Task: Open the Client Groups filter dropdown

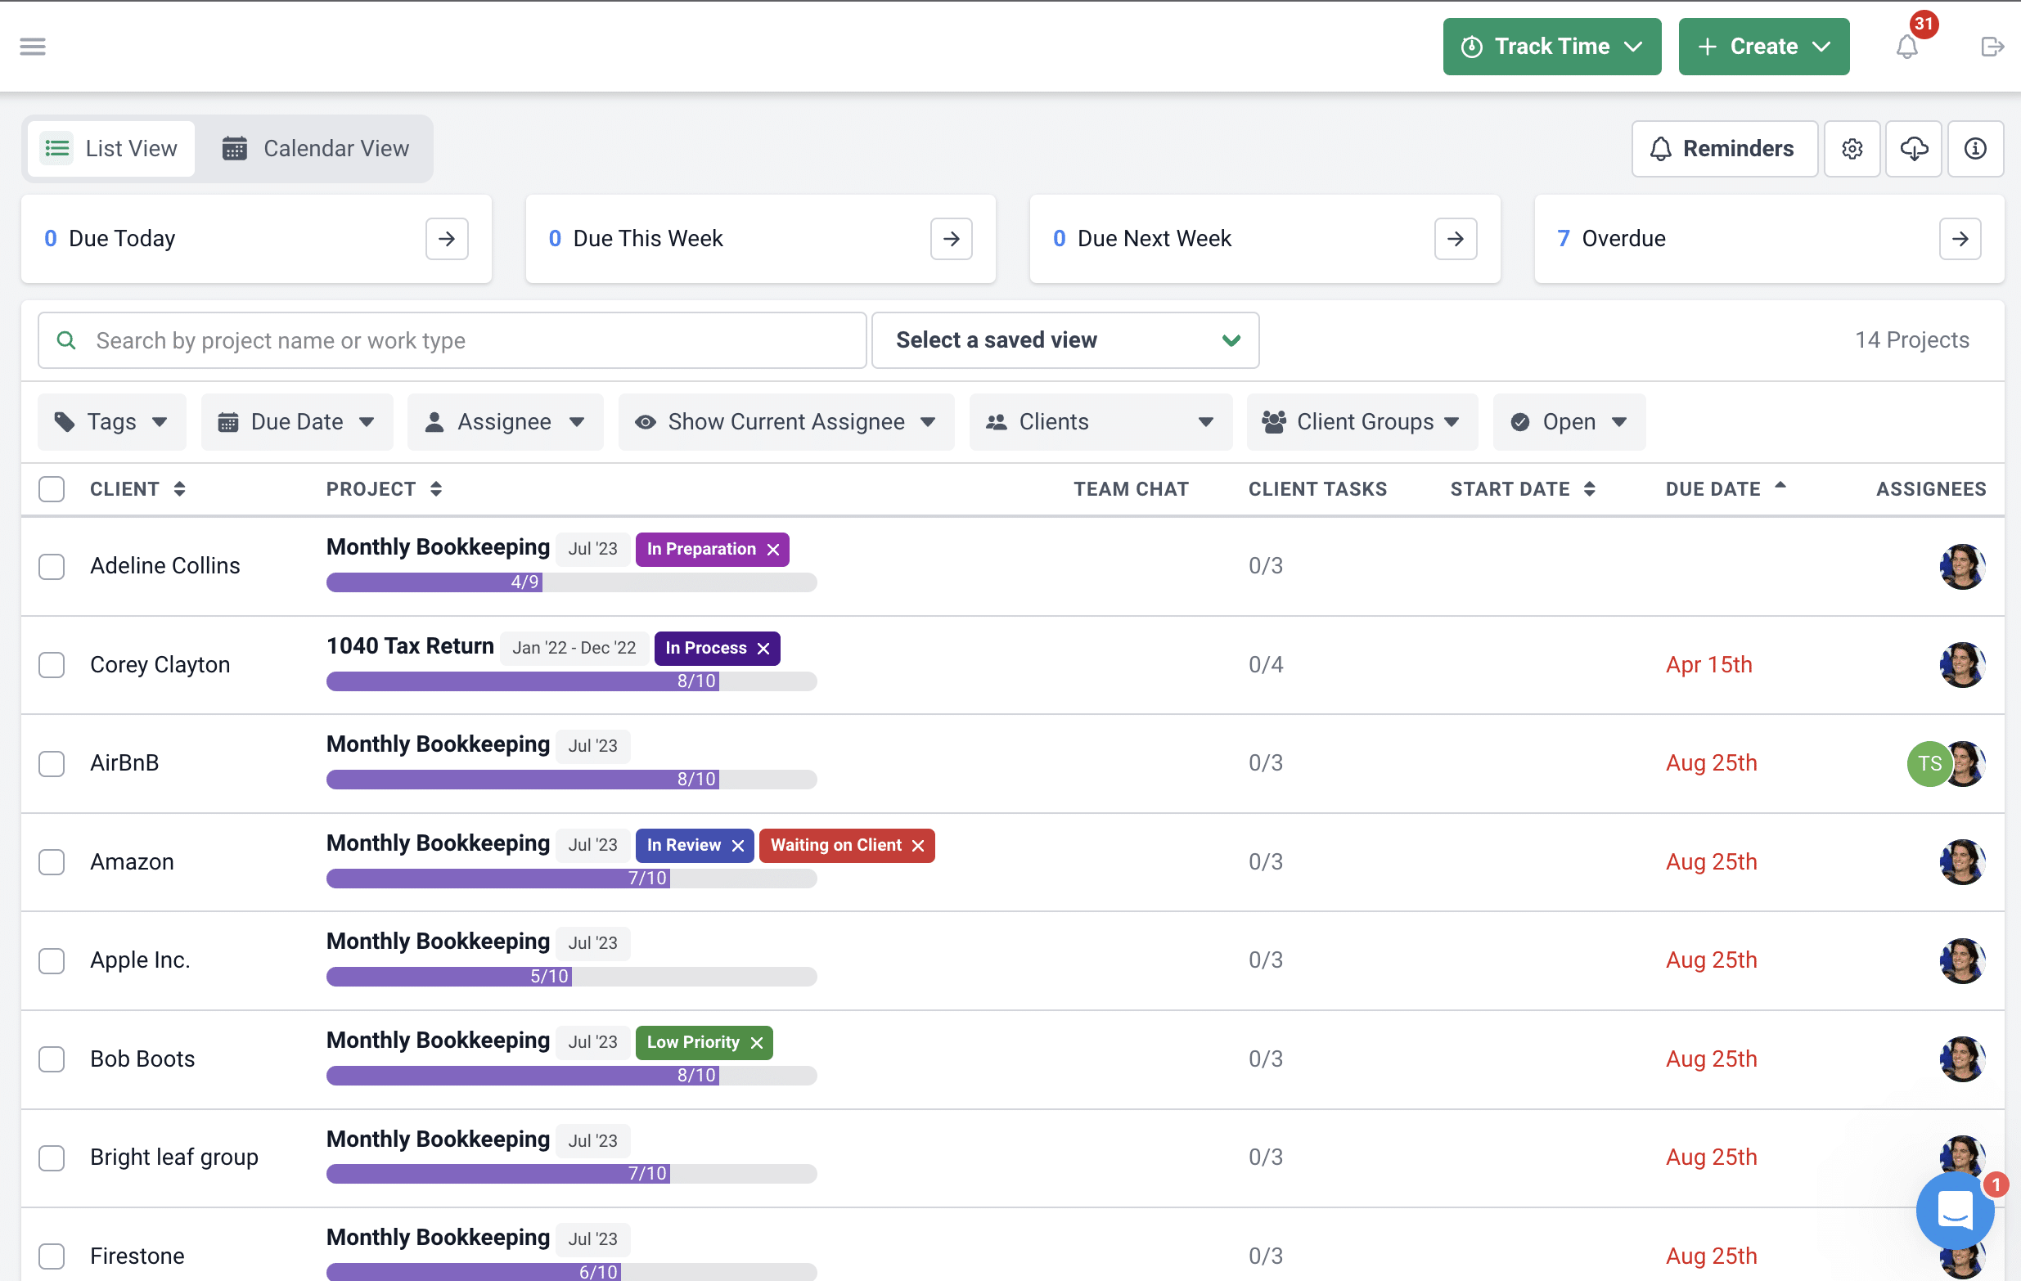Action: pyautogui.click(x=1362, y=422)
